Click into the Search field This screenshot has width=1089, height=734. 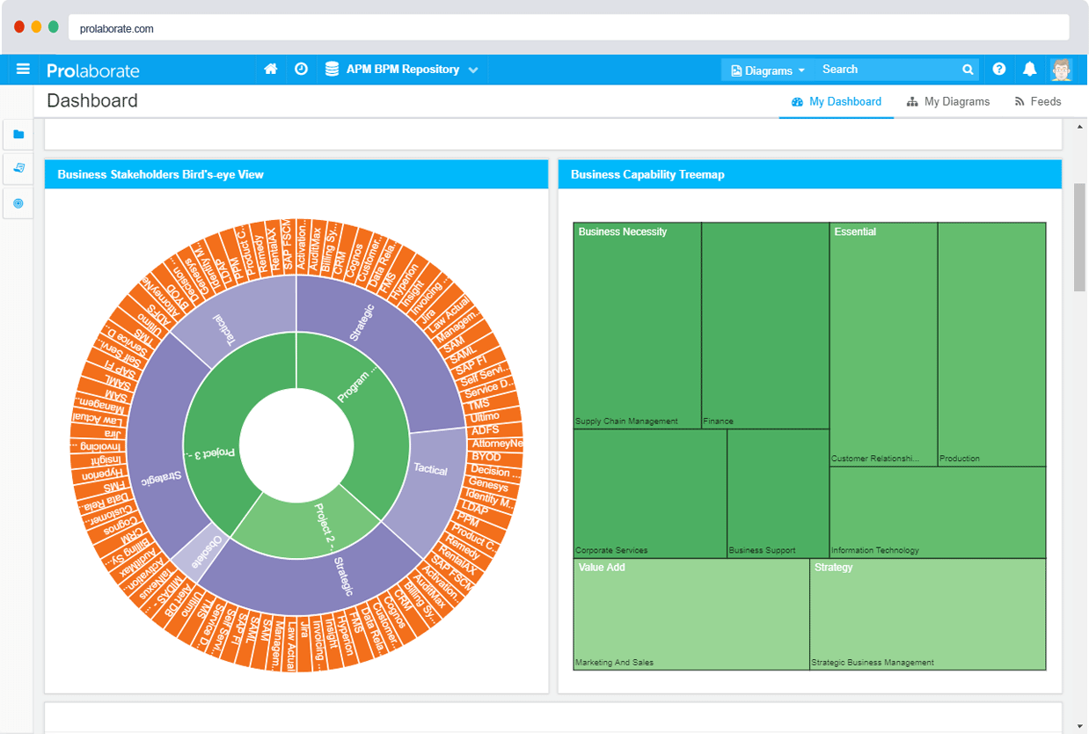[x=887, y=70]
